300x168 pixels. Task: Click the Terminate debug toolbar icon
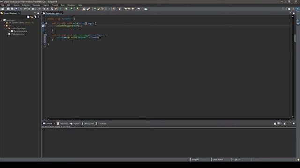tap(33, 9)
